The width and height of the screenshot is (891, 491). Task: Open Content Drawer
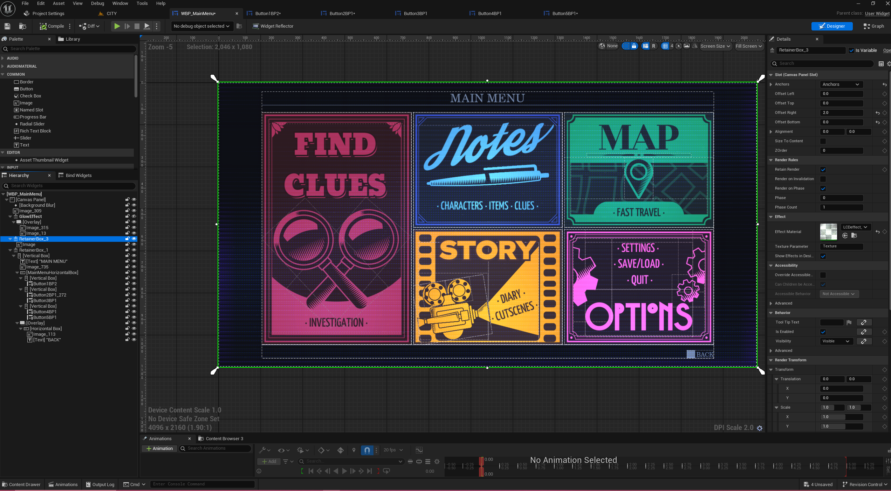[x=21, y=485]
